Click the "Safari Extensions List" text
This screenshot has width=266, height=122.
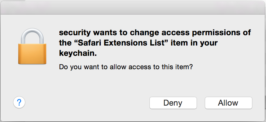pyautogui.click(x=121, y=43)
